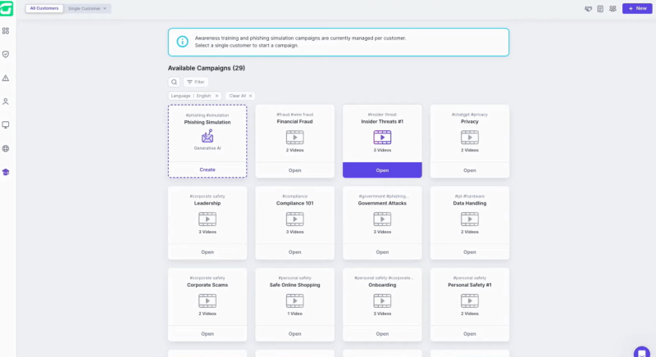
Task: Click the Personal Safety #1 video icon
Action: (x=470, y=301)
